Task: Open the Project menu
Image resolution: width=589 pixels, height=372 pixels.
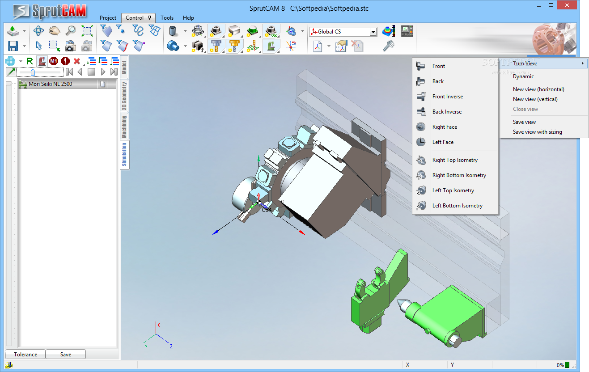Action: [108, 18]
